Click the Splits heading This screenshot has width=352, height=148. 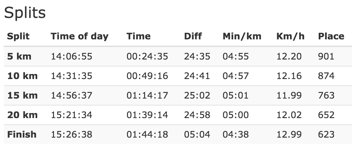click(x=25, y=13)
